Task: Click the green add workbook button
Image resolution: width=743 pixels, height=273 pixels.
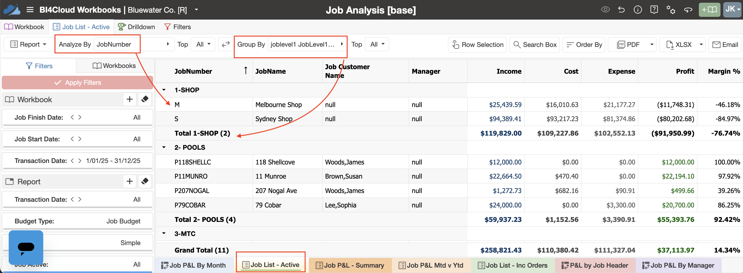Action: click(709, 10)
